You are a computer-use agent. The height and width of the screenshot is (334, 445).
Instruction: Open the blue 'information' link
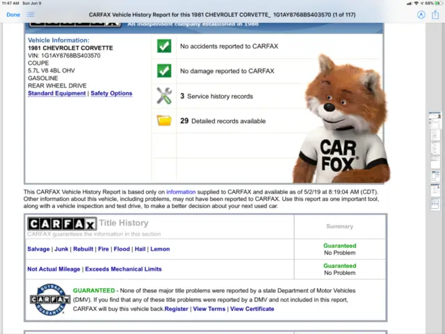pos(181,192)
